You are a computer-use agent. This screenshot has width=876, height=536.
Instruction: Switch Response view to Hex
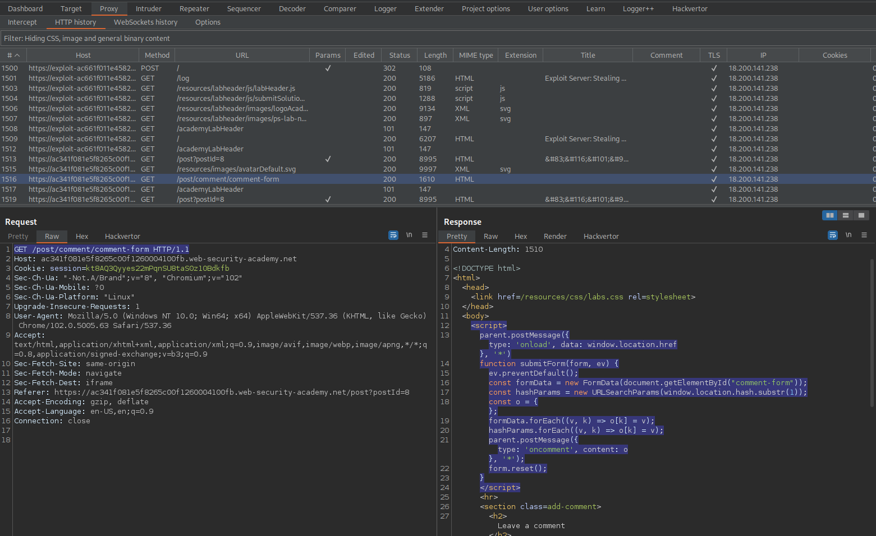pos(521,236)
